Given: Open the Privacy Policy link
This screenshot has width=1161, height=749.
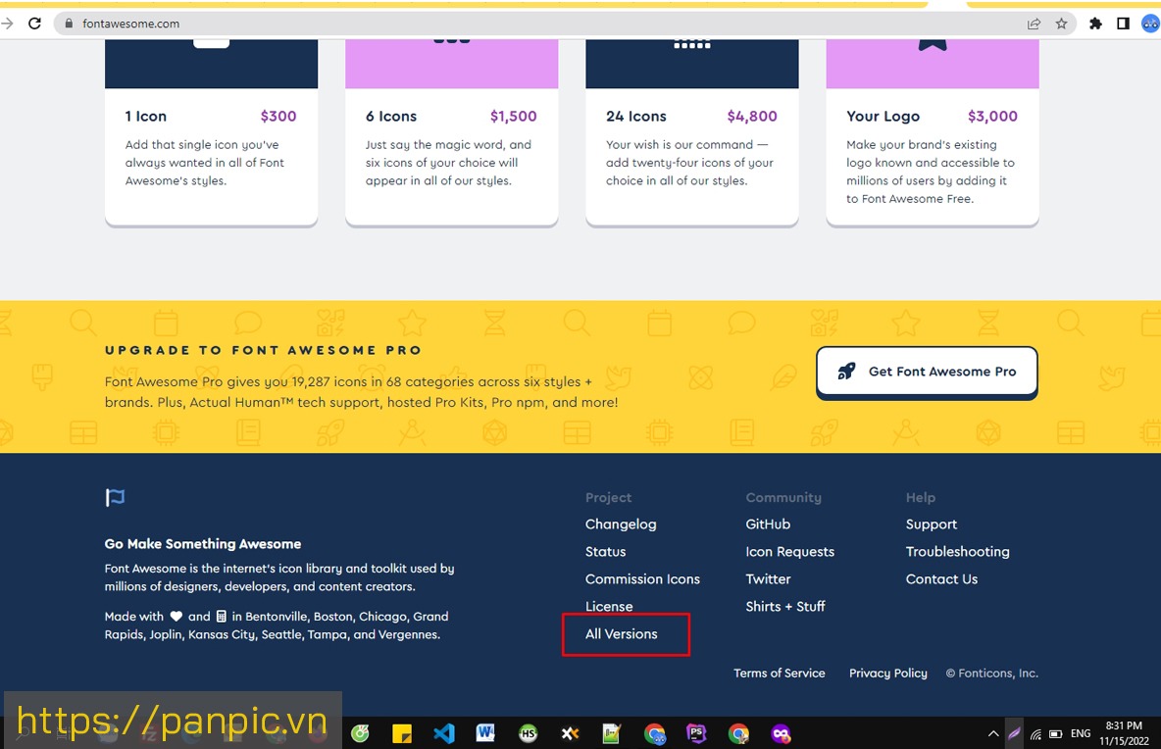Looking at the screenshot, I should click(887, 673).
